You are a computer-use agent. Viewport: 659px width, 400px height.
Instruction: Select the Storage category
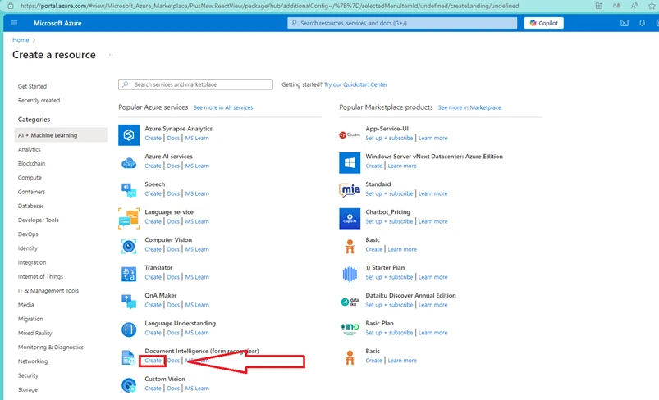tap(28, 389)
